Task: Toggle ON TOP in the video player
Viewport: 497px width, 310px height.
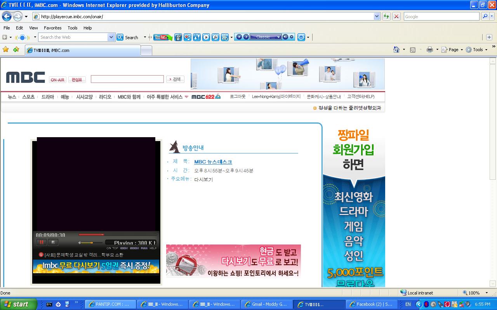Action: (112, 248)
